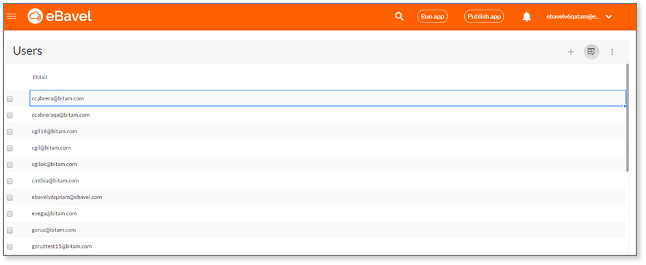Expand the account dropdown chevron
The image size is (646, 265).
point(609,17)
